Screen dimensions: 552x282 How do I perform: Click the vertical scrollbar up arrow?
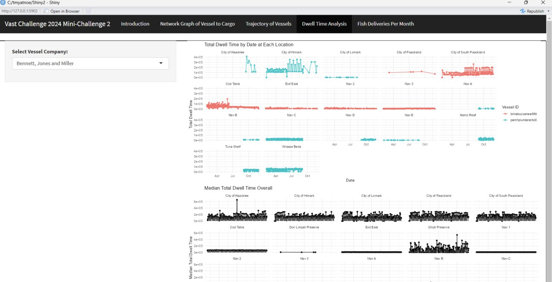click(549, 18)
